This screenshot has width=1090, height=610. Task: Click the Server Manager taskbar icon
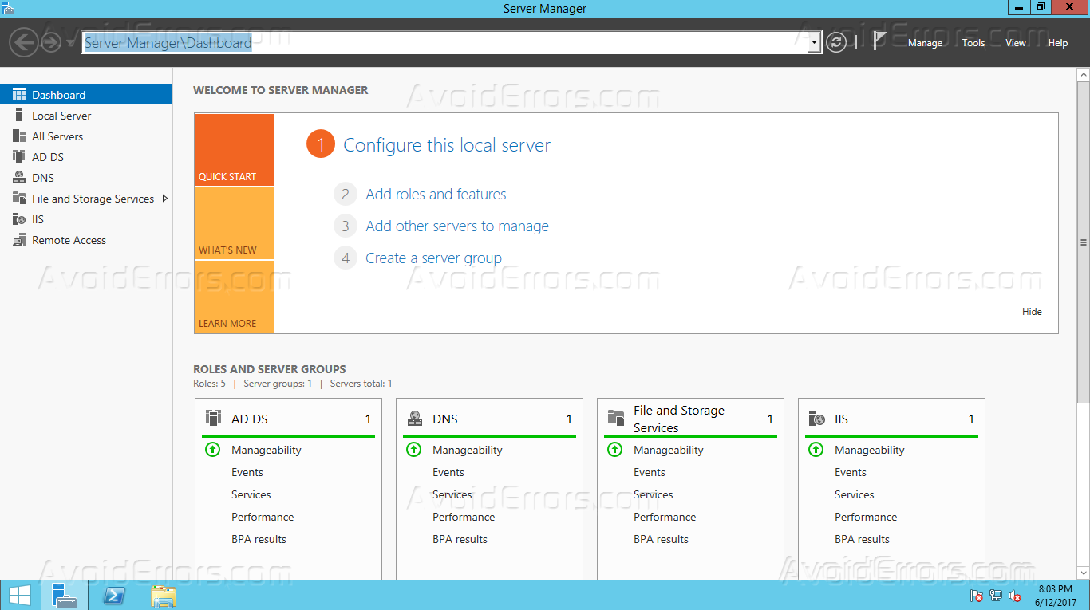pyautogui.click(x=64, y=596)
